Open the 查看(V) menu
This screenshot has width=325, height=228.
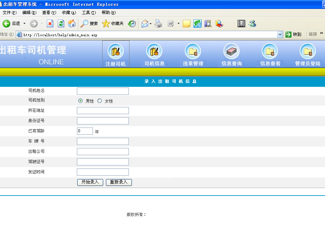pos(49,13)
